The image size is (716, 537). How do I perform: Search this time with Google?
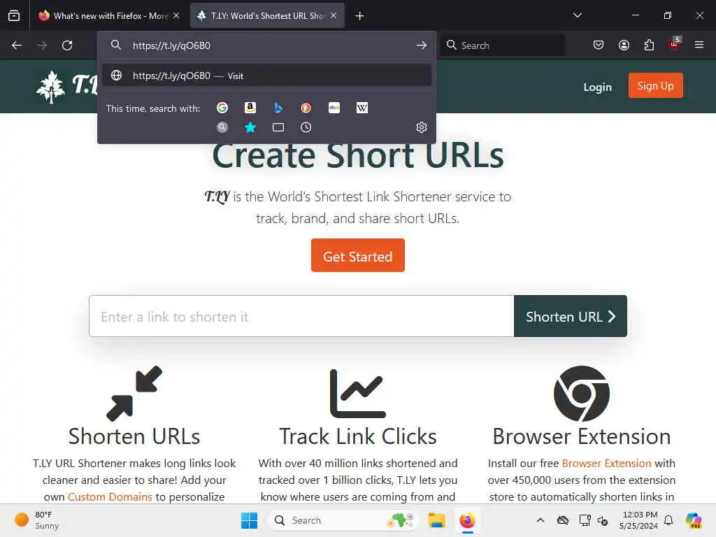222,108
